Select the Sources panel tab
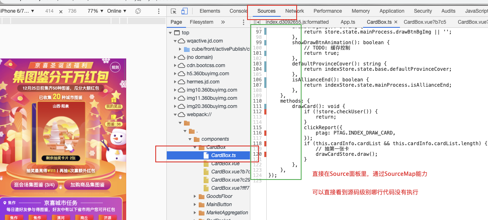The image size is (488, 220). (x=266, y=11)
